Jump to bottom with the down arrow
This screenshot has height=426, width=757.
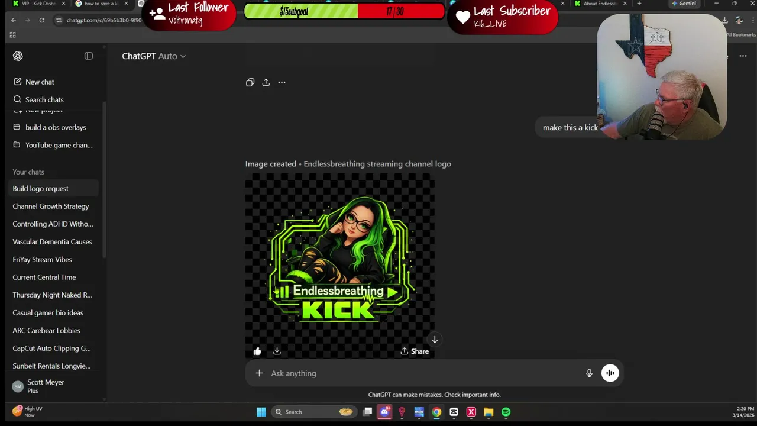[x=435, y=340]
